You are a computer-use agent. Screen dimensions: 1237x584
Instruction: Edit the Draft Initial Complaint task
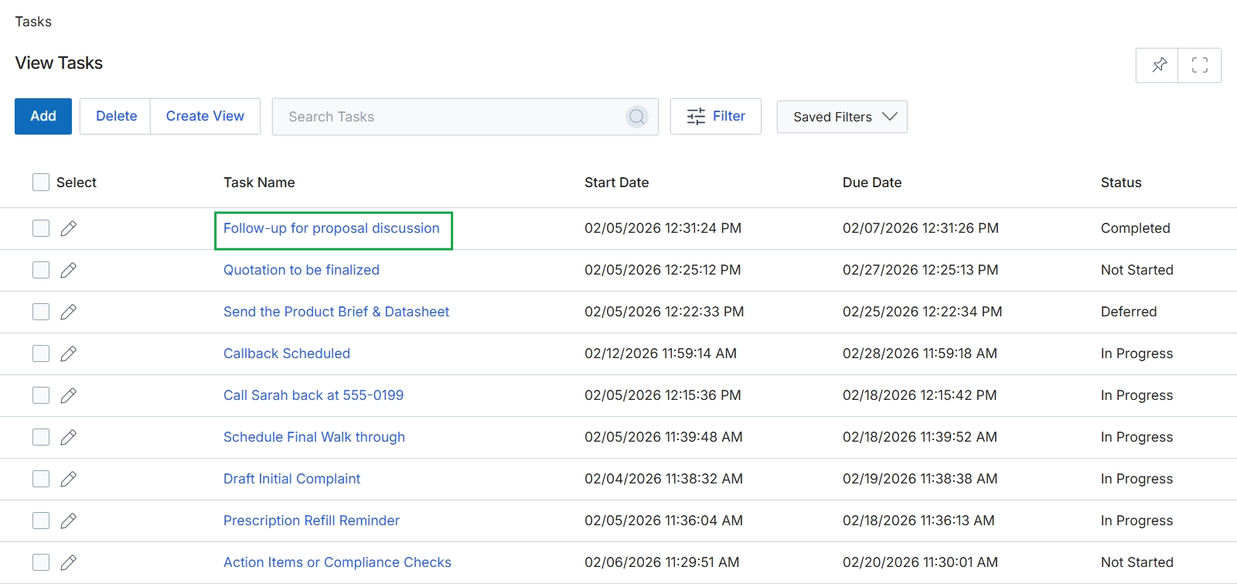coord(68,479)
